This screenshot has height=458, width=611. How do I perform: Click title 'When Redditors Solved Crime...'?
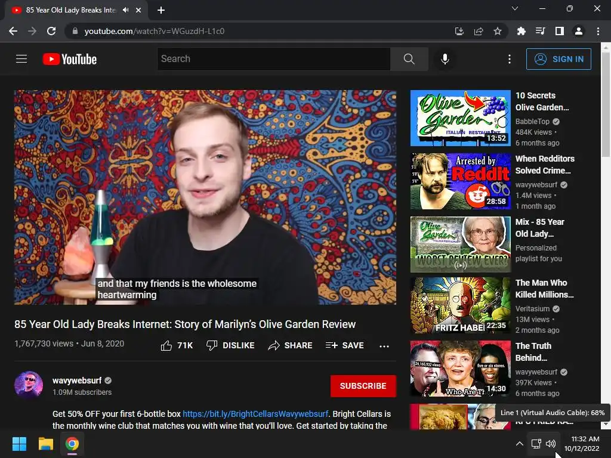pos(545,165)
